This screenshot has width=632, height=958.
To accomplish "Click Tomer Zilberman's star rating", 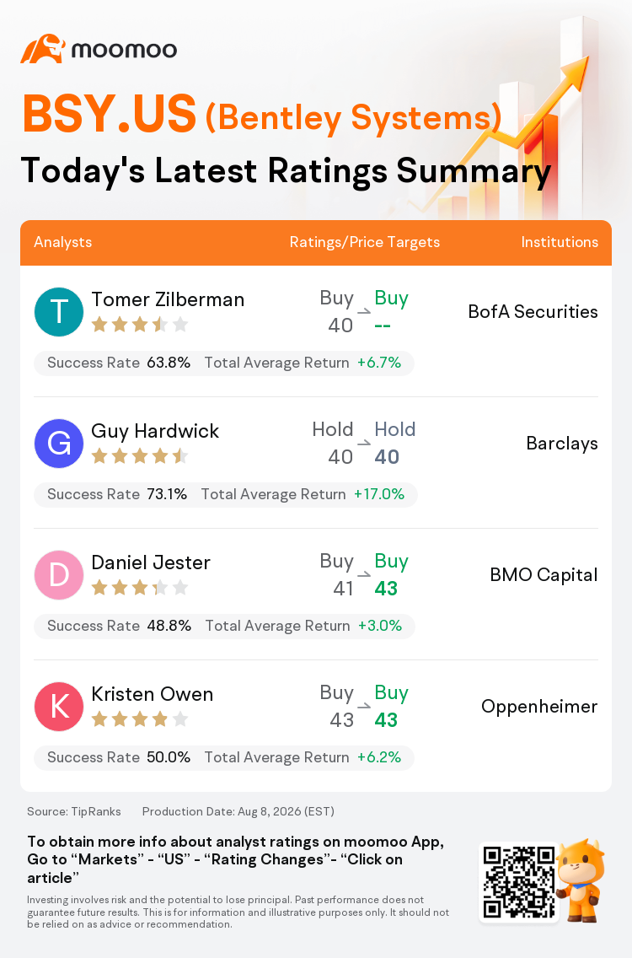I will pyautogui.click(x=139, y=325).
